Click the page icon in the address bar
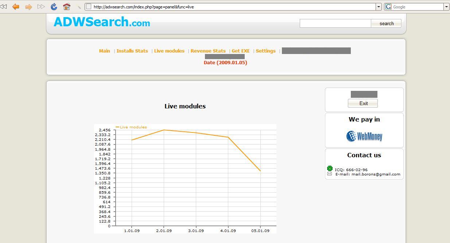This screenshot has height=243, width=450. click(x=89, y=7)
